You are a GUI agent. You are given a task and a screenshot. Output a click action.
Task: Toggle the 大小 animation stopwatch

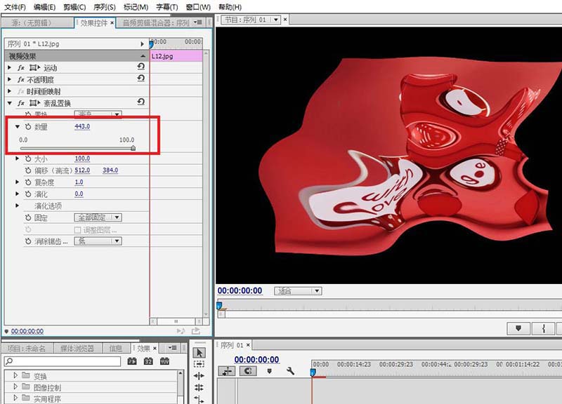[28, 159]
